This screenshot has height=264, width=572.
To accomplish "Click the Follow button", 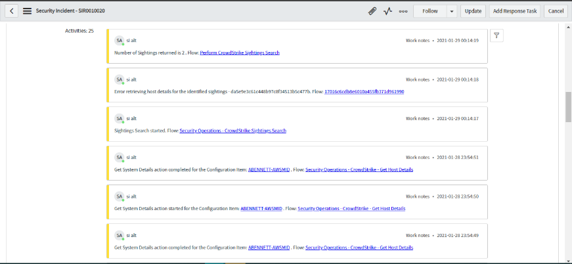I will (429, 11).
